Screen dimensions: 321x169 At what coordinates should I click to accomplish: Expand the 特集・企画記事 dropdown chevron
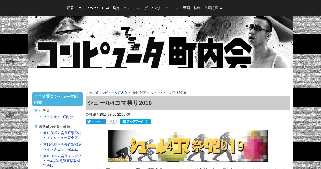point(221,8)
